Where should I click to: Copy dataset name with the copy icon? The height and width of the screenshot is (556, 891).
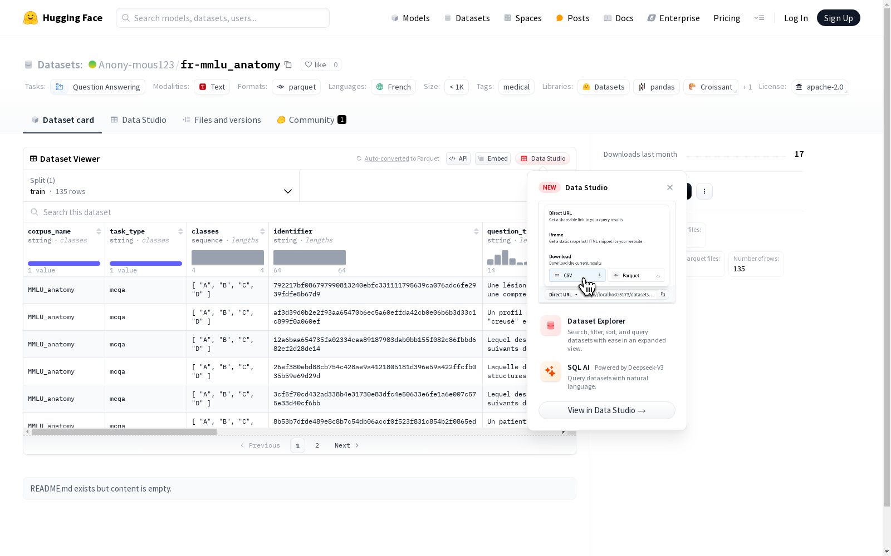coord(288,64)
